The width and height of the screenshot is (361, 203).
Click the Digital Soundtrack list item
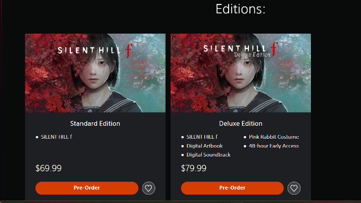(x=208, y=154)
